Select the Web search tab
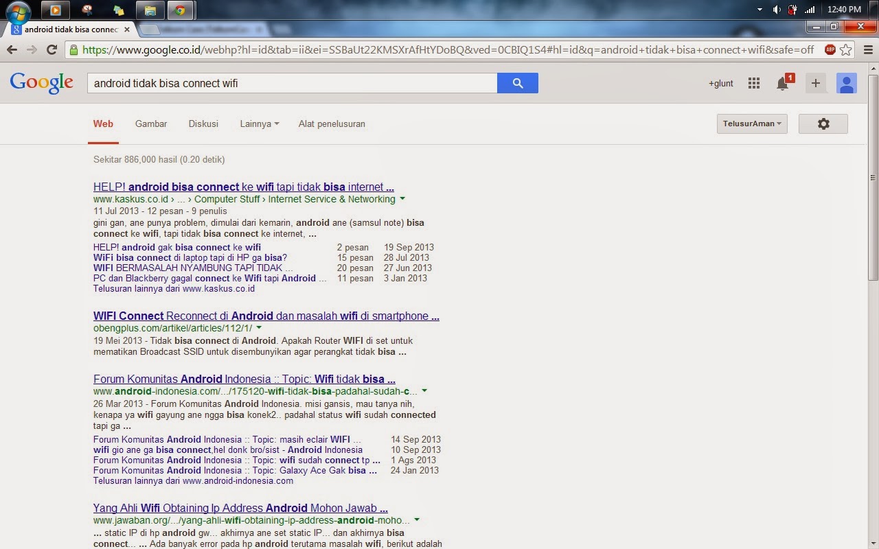Image resolution: width=879 pixels, height=549 pixels. click(103, 124)
